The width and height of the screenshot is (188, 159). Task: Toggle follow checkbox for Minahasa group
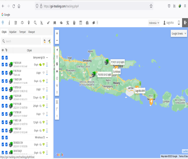click(7, 138)
